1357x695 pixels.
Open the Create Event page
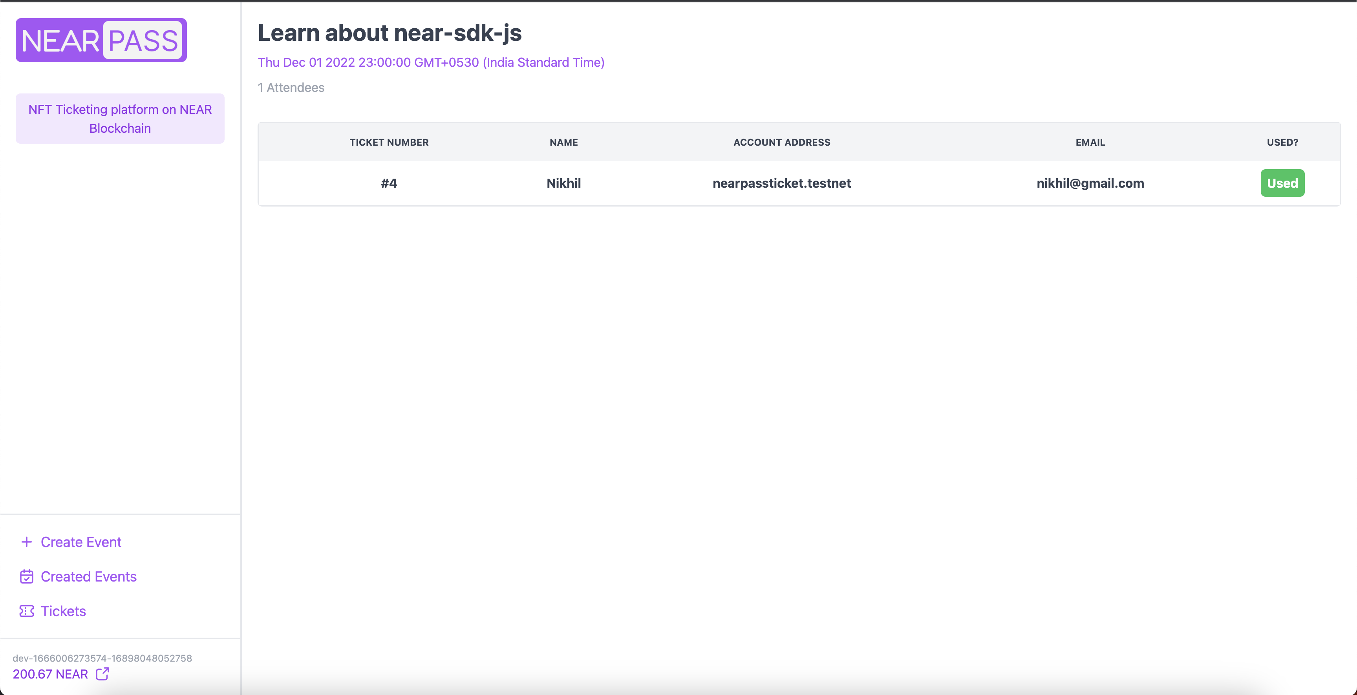tap(80, 541)
